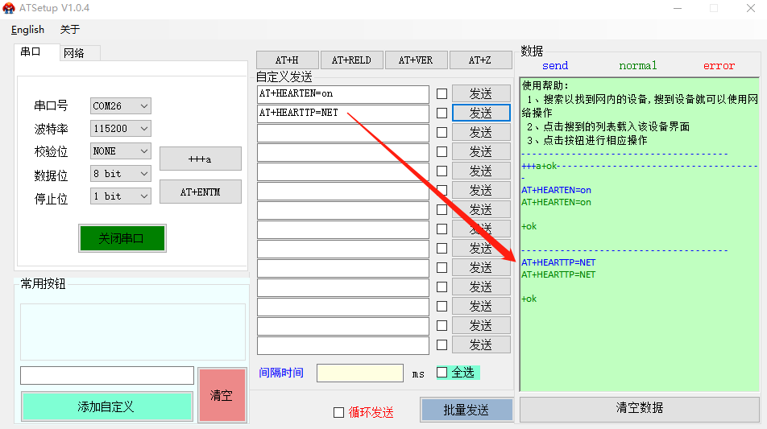Screen dimensions: 767x429
Task: Open the English menu
Action: coord(28,30)
